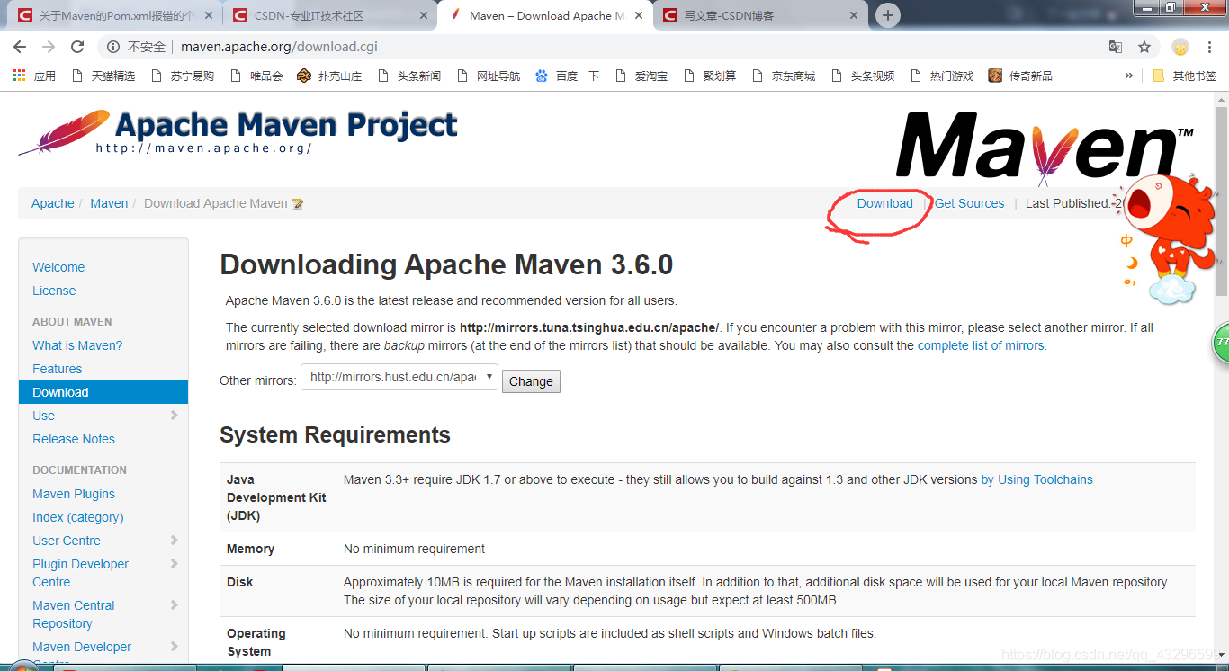1229x671 pixels.
Task: Open the 京东商城 bookmark
Action: point(783,76)
